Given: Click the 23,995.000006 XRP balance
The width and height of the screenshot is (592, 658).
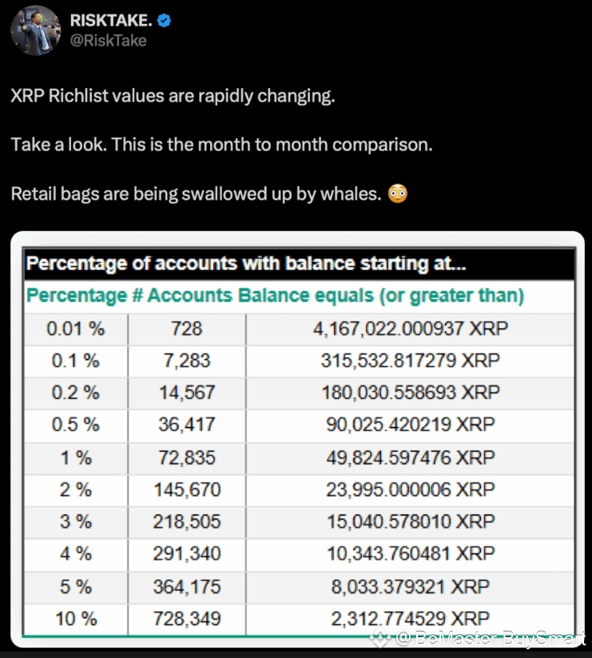Looking at the screenshot, I should [411, 490].
